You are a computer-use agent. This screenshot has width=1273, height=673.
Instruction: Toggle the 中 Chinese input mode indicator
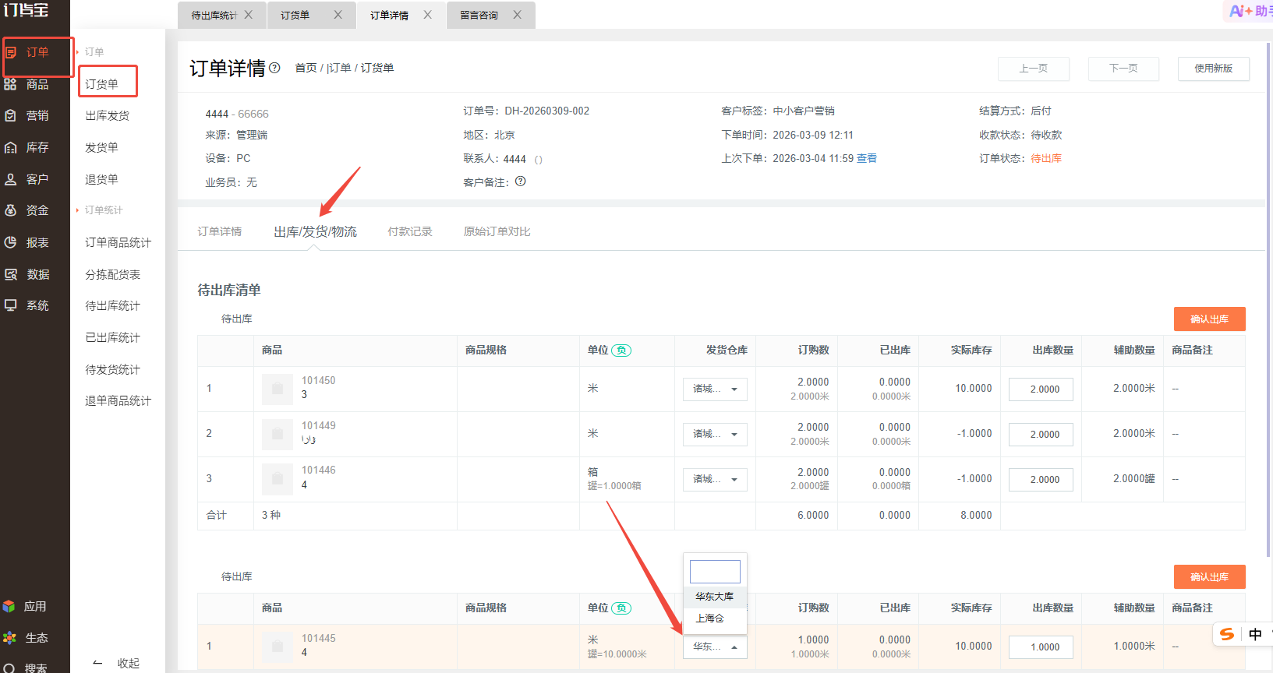pyautogui.click(x=1255, y=634)
